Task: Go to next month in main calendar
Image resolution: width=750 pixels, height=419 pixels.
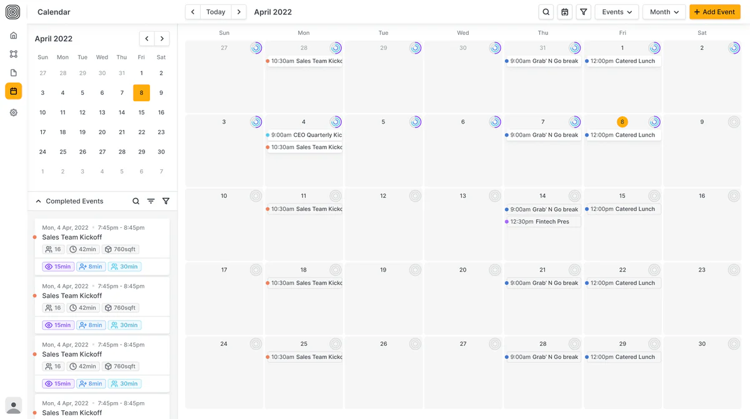Action: [x=239, y=12]
